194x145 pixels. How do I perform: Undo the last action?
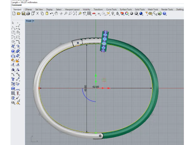(51, 13)
